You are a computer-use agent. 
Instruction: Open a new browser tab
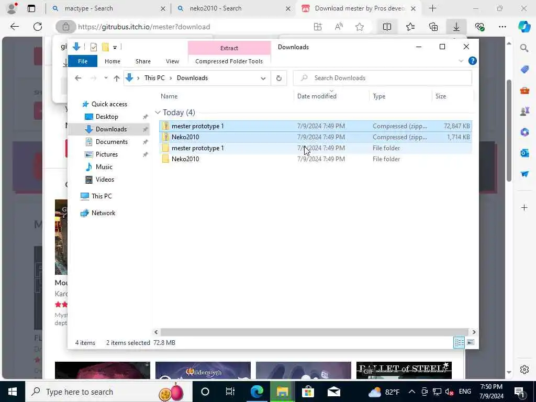click(432, 8)
